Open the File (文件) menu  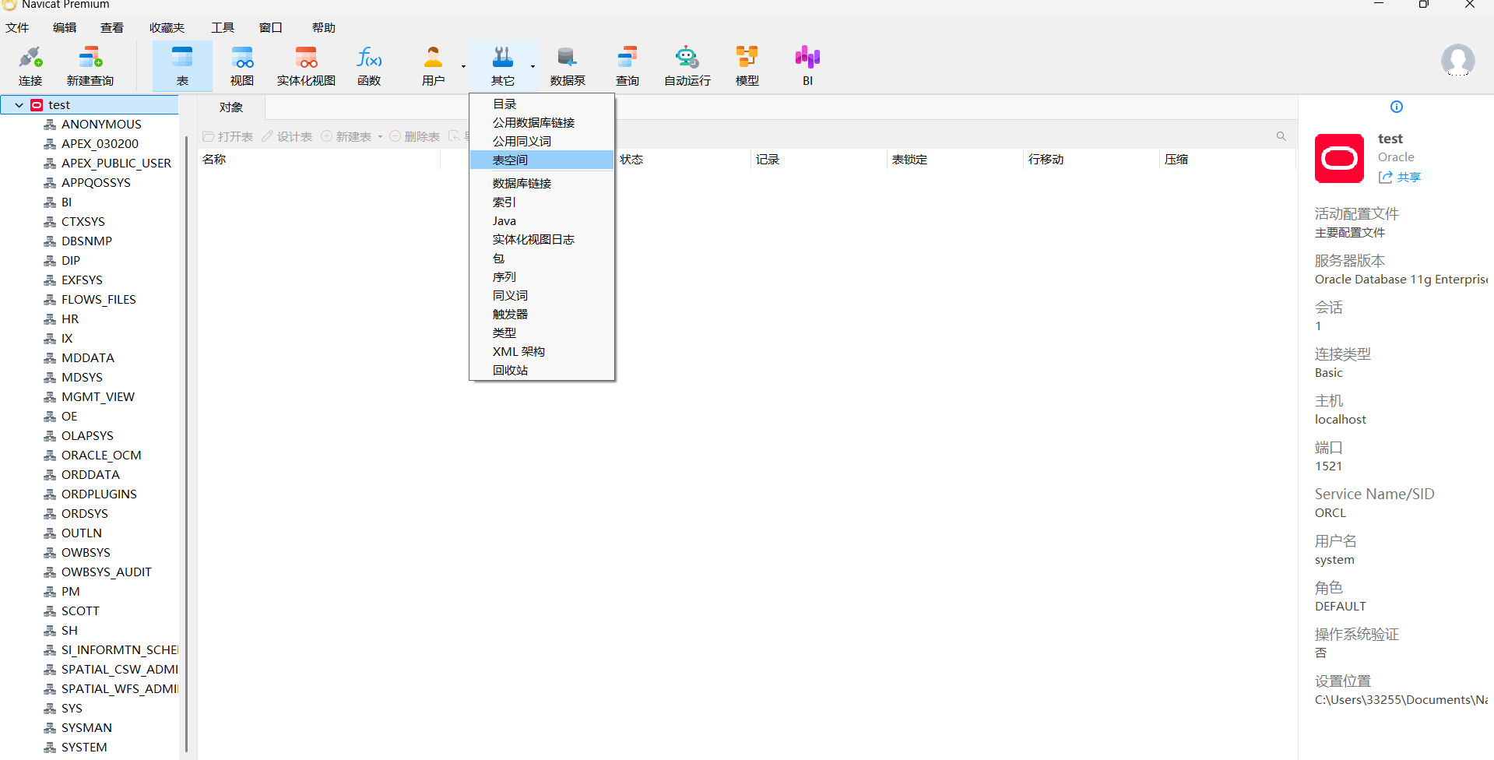click(x=17, y=28)
